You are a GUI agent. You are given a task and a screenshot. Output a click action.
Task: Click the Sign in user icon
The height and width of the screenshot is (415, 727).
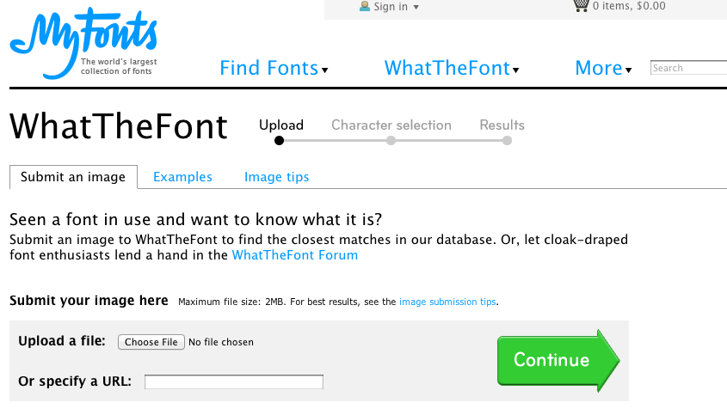[365, 6]
